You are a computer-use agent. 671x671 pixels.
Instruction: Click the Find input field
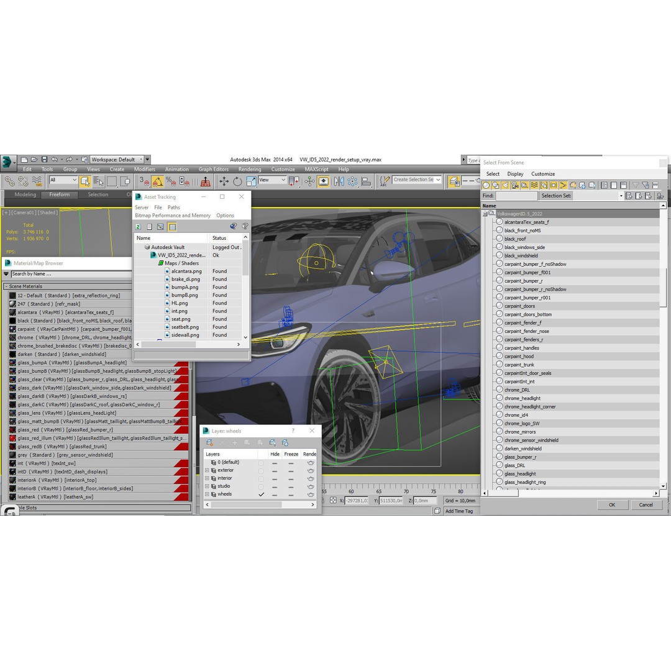[x=516, y=196]
